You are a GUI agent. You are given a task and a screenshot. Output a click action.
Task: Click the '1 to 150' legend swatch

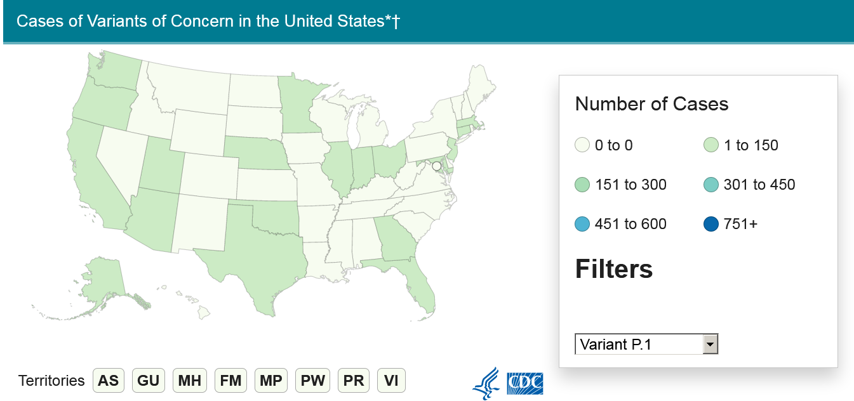point(711,145)
